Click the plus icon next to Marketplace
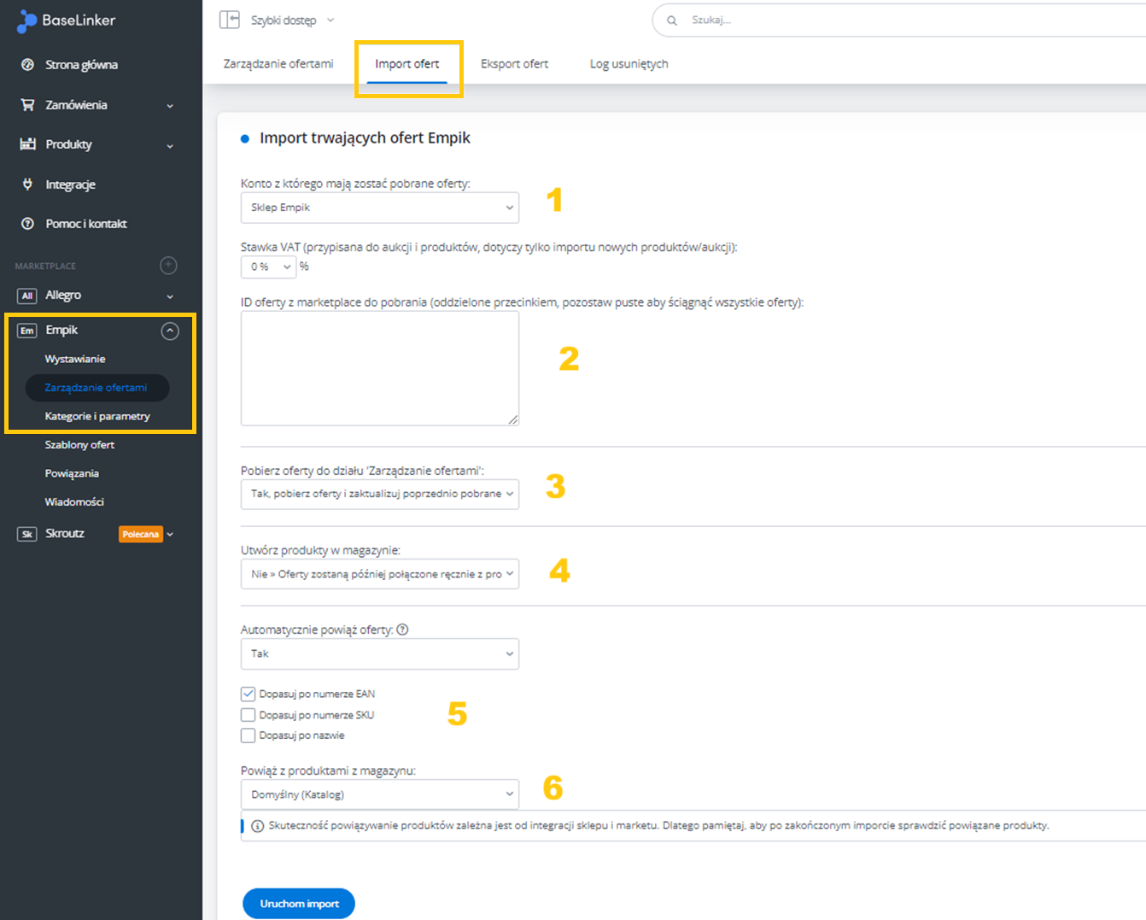This screenshot has width=1146, height=920. click(168, 266)
